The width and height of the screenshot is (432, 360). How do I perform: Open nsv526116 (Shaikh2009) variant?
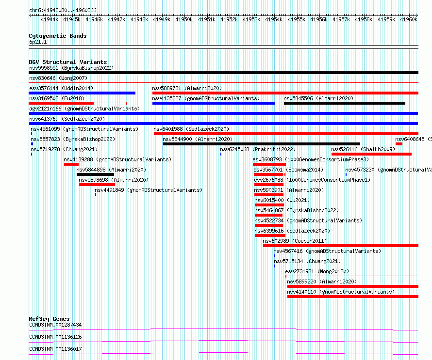tap(363, 149)
